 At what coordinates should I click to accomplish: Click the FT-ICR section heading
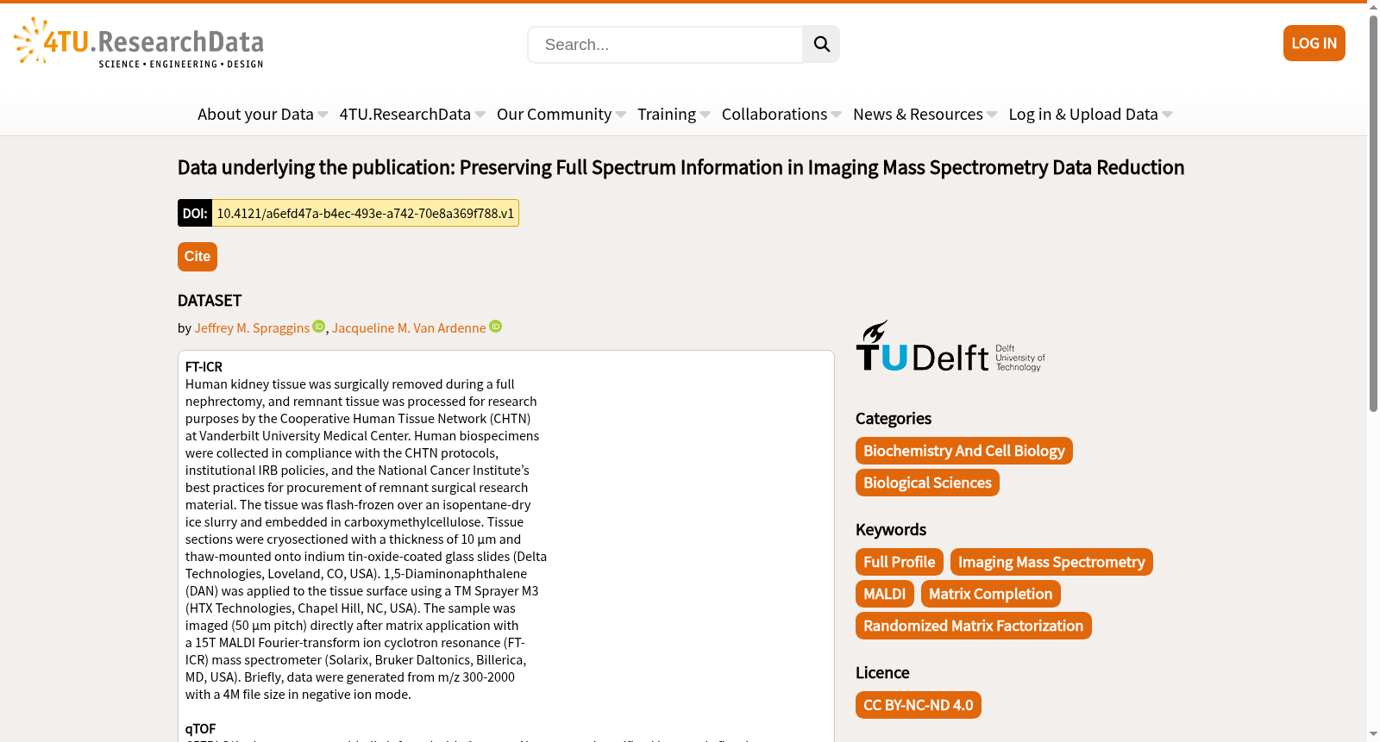204,366
